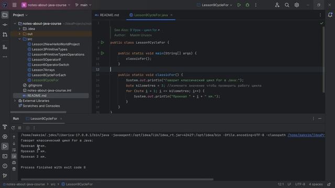This screenshot has height=188, width=335.
Task: Open the Notifications bell
Action: [x=330, y=15]
